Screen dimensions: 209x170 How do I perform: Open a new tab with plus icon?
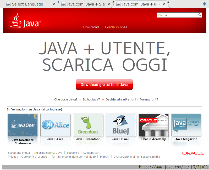pyautogui.click(x=204, y=4)
